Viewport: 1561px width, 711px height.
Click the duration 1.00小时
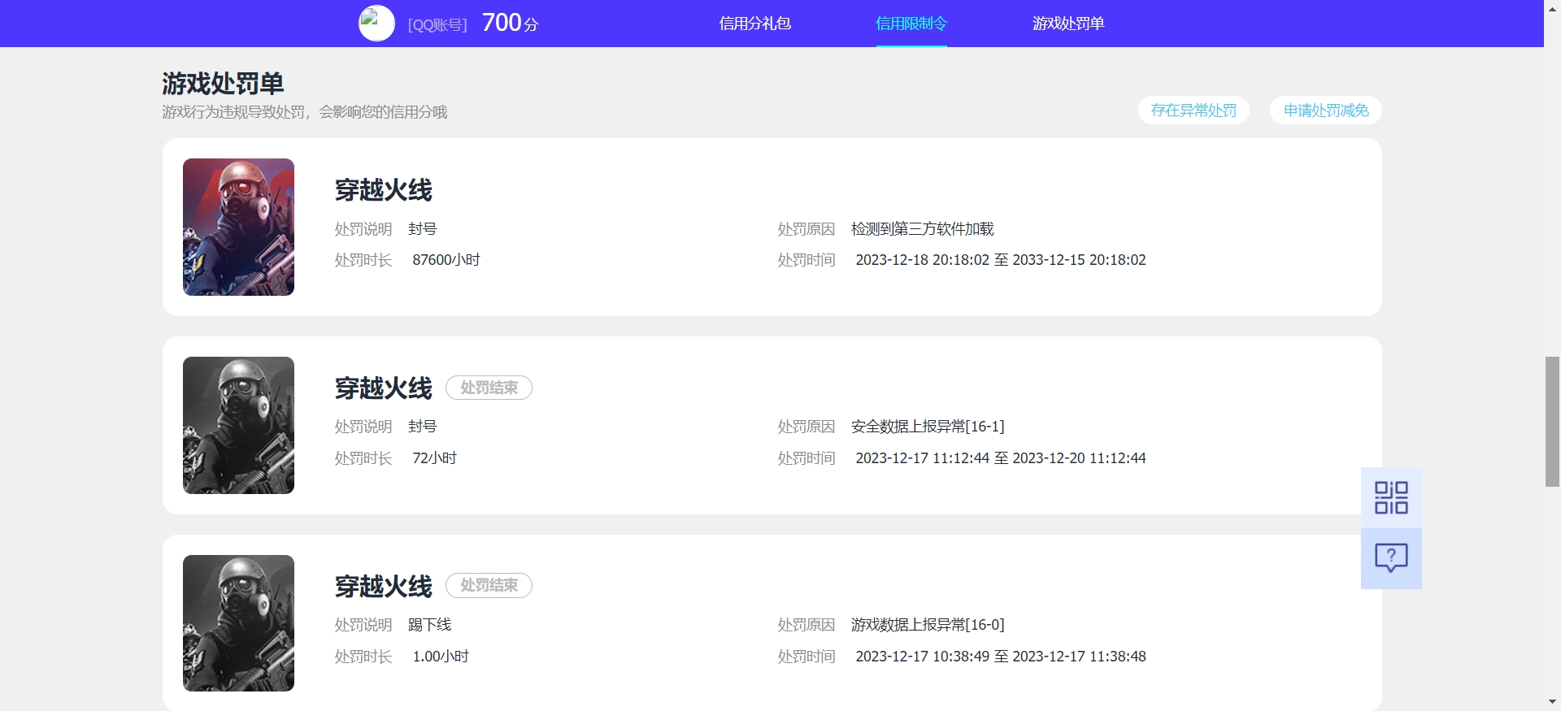441,657
